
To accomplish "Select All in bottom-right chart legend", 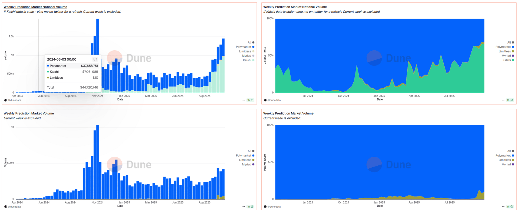I will (511, 151).
